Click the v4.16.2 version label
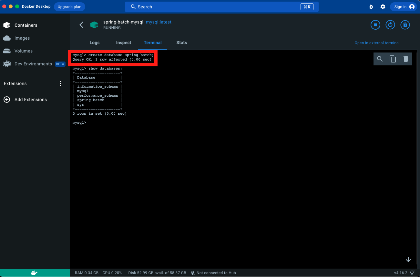Image resolution: width=420 pixels, height=277 pixels. tap(401, 273)
